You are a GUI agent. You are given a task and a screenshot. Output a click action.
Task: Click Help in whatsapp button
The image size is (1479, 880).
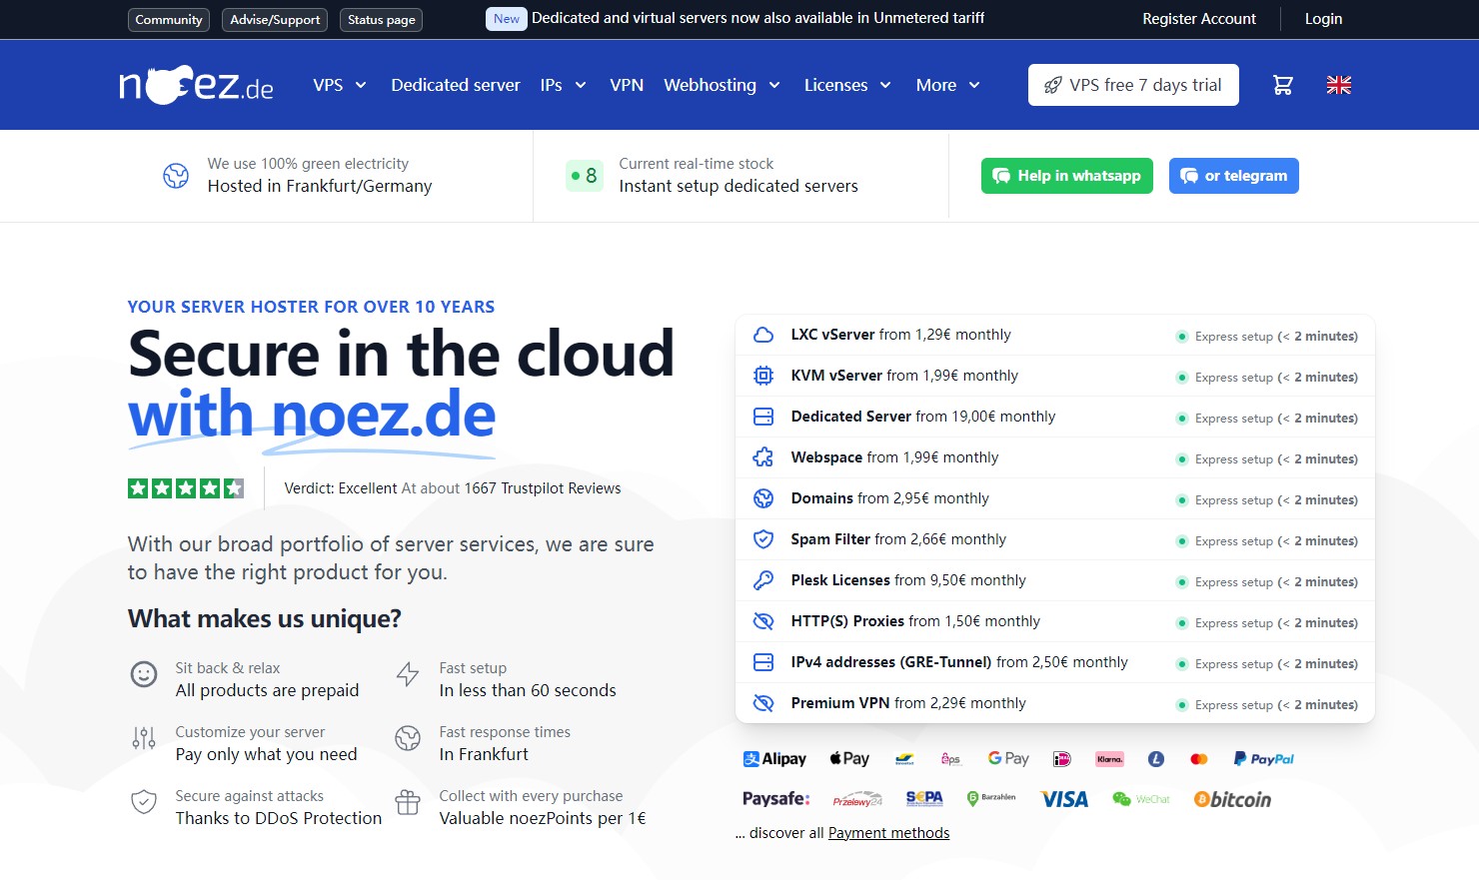[x=1067, y=176]
